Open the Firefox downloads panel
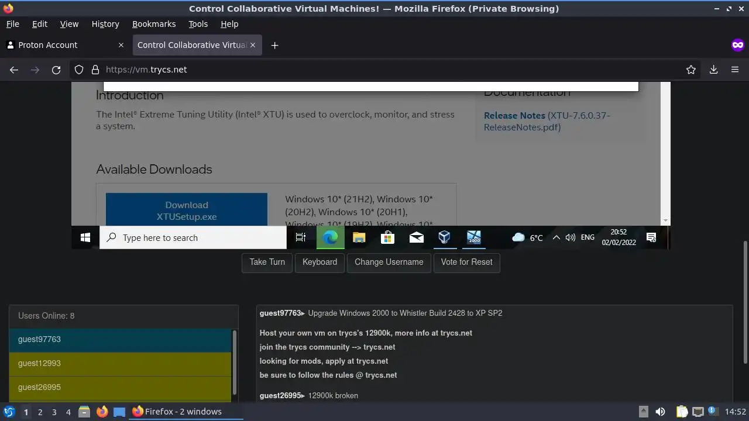The height and width of the screenshot is (421, 749). click(x=713, y=70)
